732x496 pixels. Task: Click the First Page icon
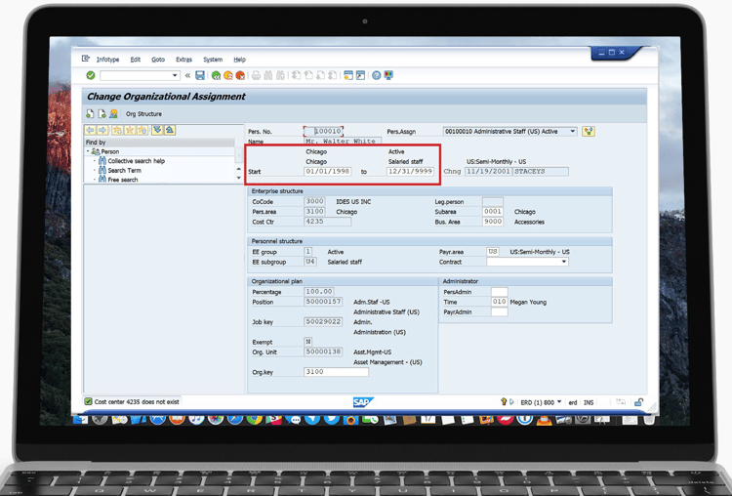[x=296, y=75]
